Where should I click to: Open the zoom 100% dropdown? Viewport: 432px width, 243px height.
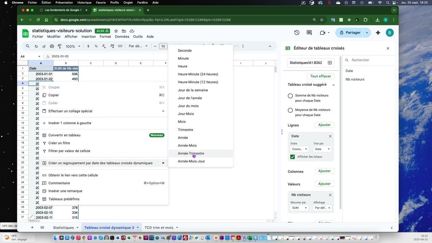pos(73,46)
